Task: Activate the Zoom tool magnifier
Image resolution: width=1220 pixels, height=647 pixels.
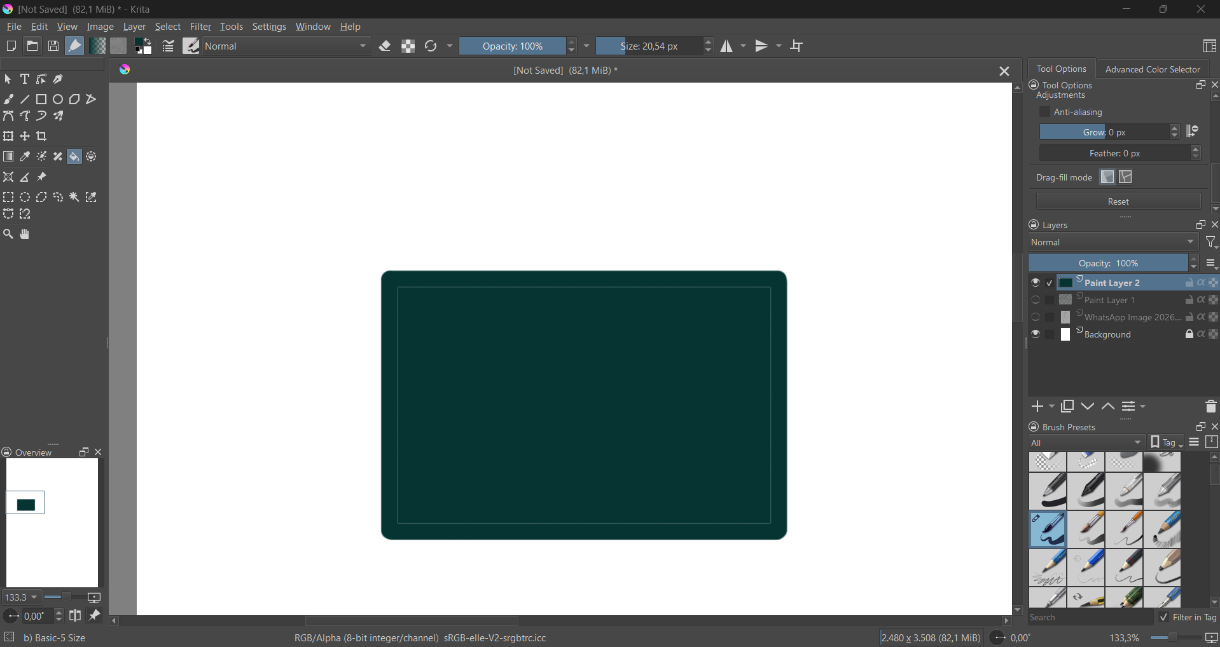Action: click(x=8, y=235)
